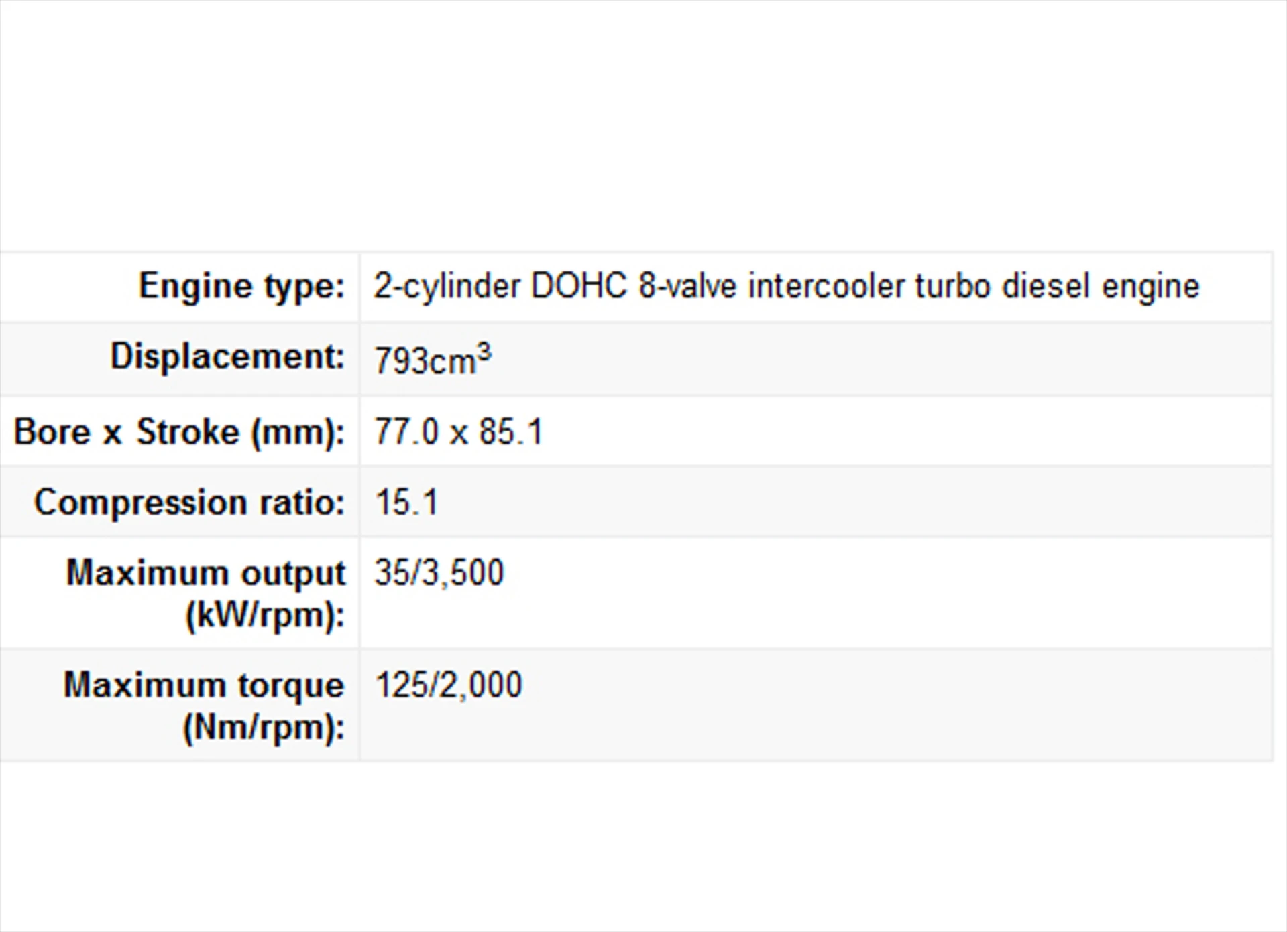The height and width of the screenshot is (932, 1287).
Task: Click the "Compression ratio:" row label
Action: coord(189,503)
